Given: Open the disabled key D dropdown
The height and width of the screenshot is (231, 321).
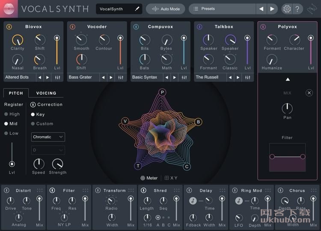Looking at the screenshot, I should (48, 150).
